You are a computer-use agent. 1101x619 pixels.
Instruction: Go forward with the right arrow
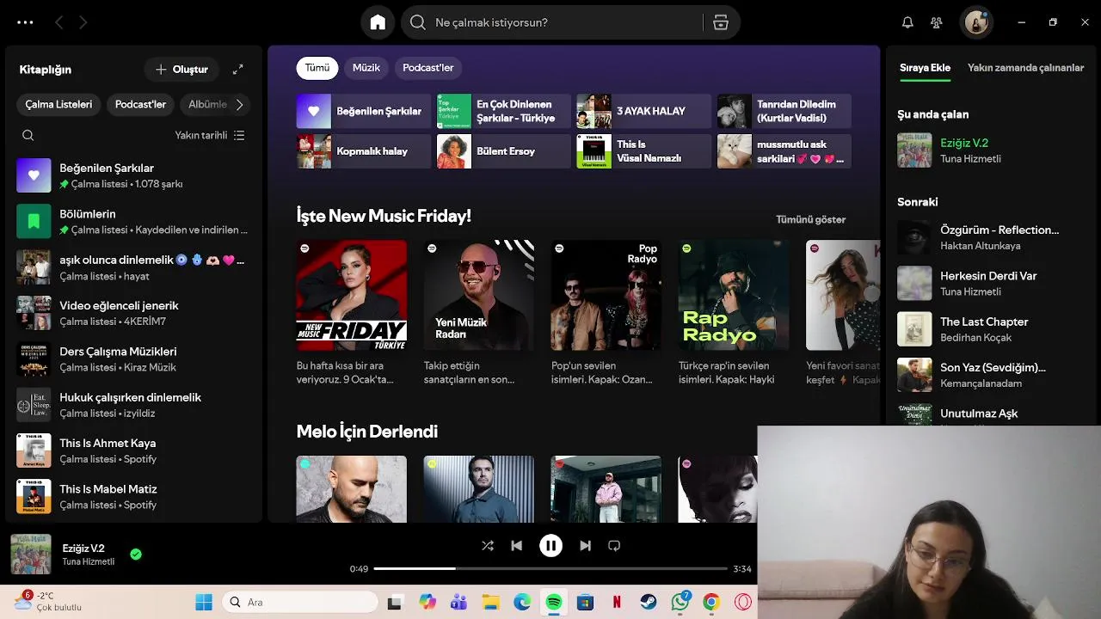[x=83, y=22]
